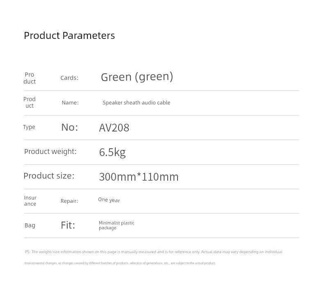Click the Environmental changes footnote line

(x=120, y=263)
